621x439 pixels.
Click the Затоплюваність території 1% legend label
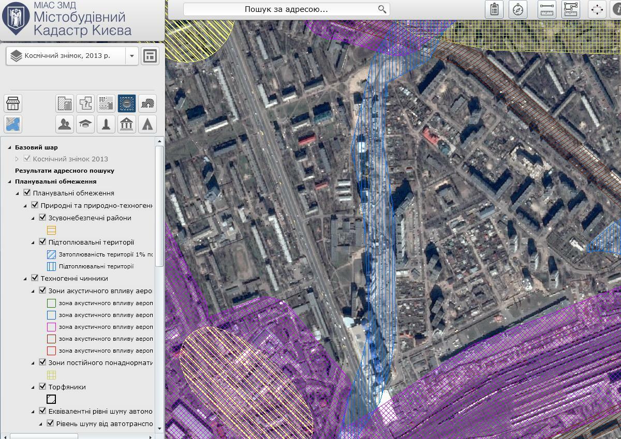[x=106, y=254]
